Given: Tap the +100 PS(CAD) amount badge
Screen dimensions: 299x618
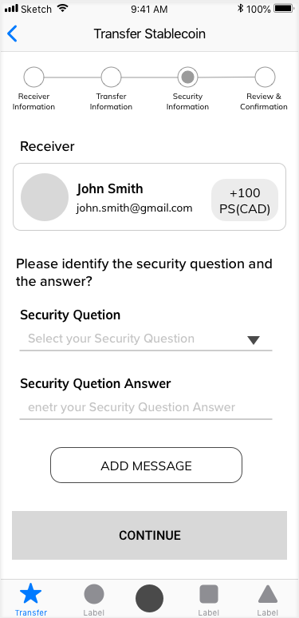Looking at the screenshot, I should pyautogui.click(x=245, y=200).
